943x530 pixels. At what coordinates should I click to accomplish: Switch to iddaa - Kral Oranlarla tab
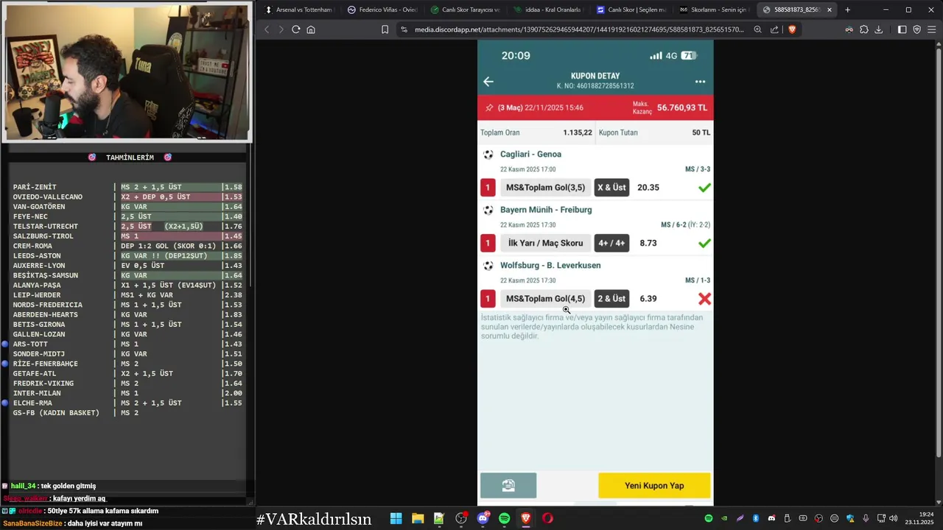(x=547, y=10)
